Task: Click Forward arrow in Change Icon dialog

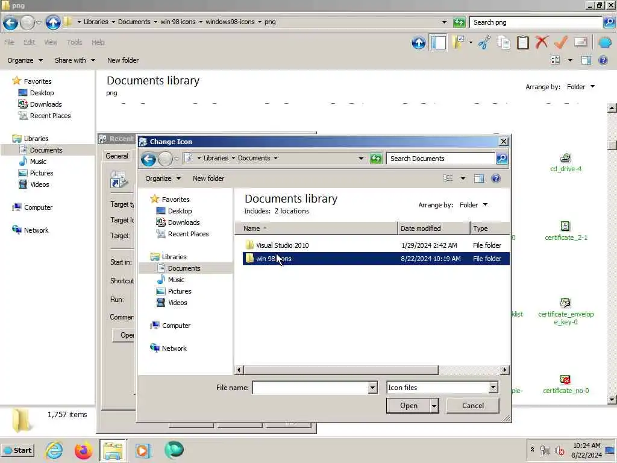Action: (x=165, y=159)
